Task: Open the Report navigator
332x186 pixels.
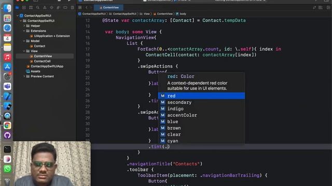Action: pos(72,8)
